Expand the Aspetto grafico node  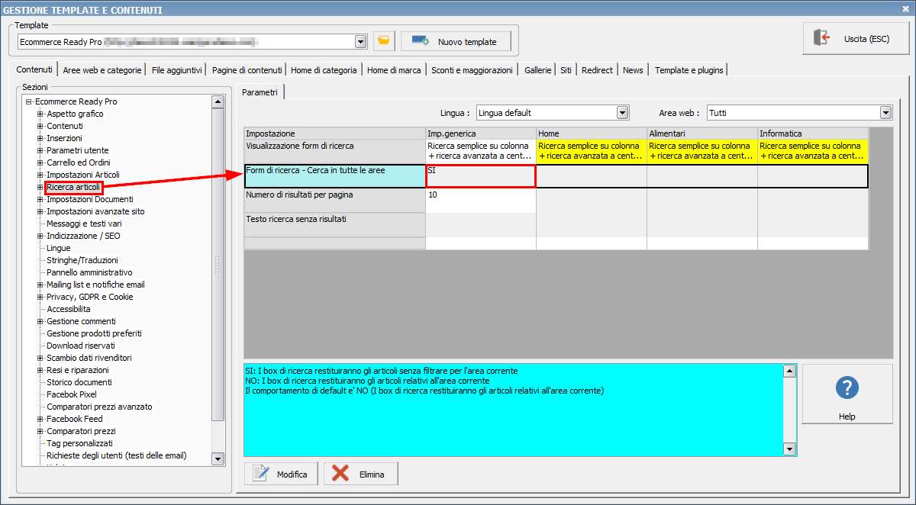[x=40, y=114]
